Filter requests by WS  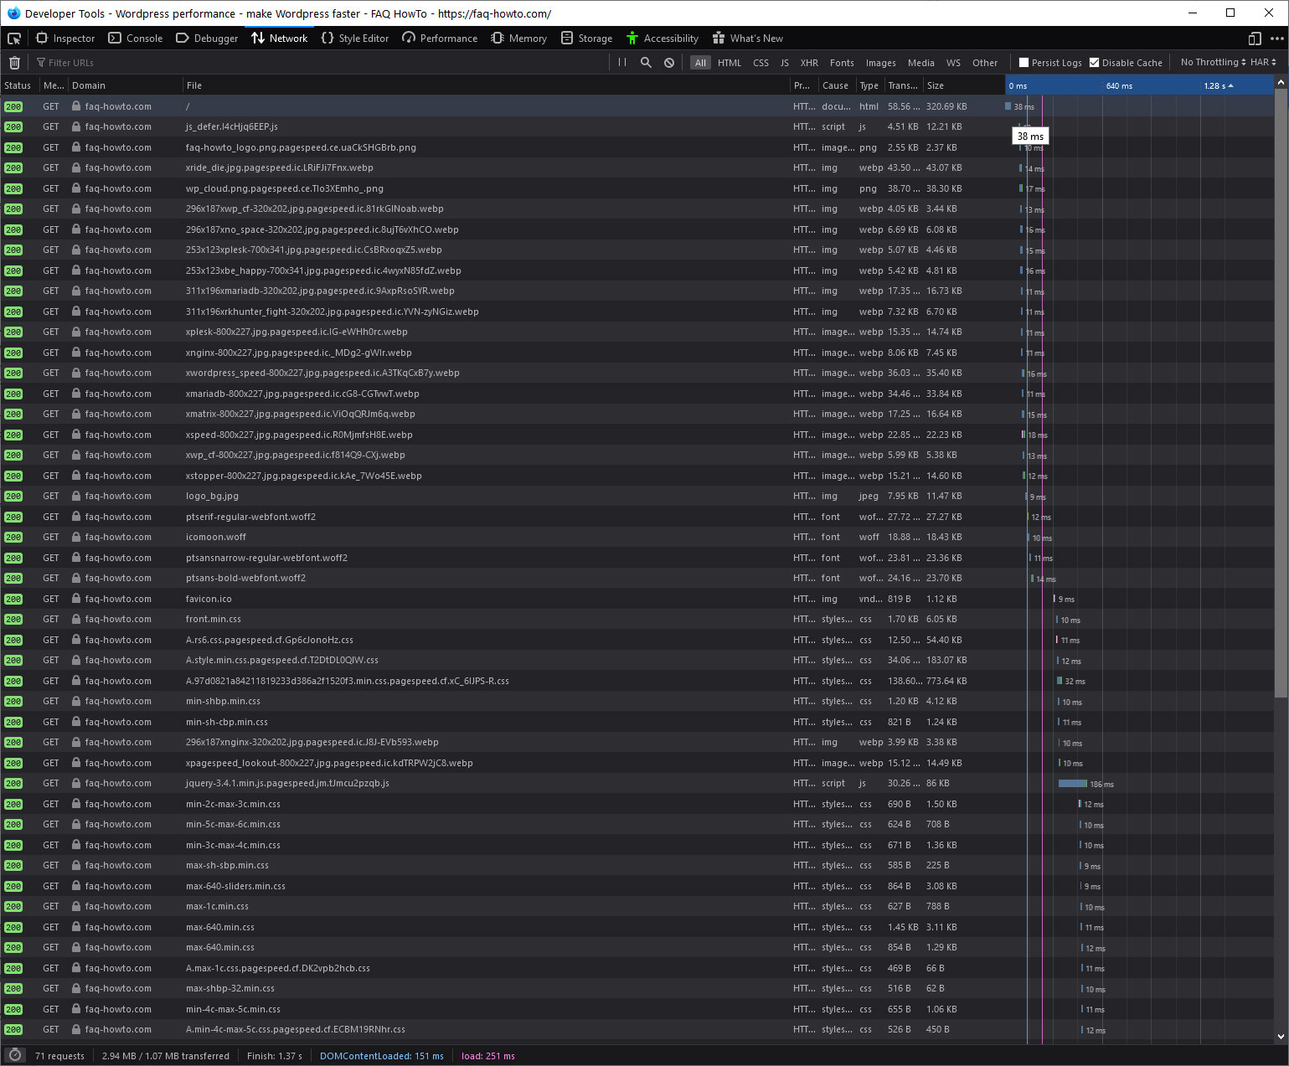953,63
